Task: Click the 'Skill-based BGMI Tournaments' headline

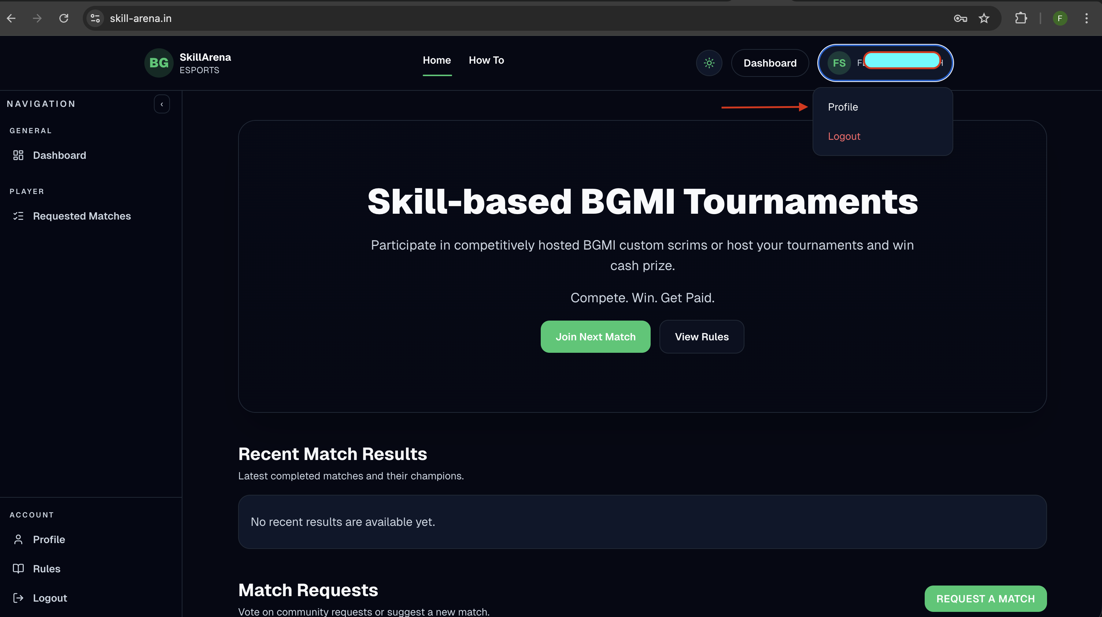Action: [x=643, y=201]
